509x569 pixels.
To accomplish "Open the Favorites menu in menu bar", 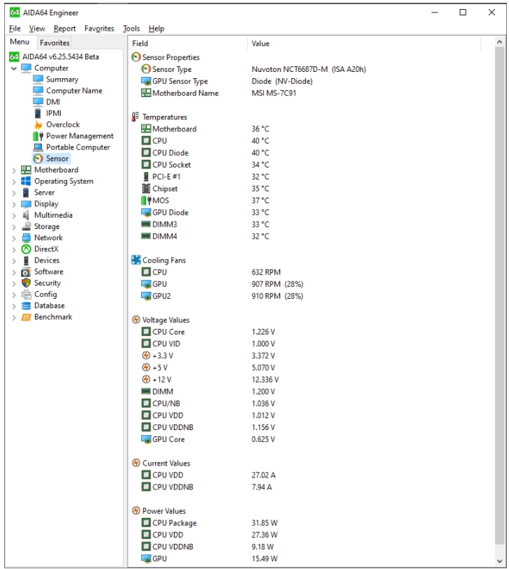I will tap(99, 29).
